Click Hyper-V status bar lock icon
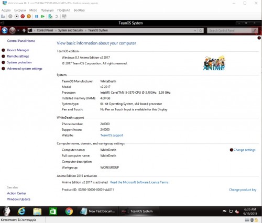 (x=256, y=220)
